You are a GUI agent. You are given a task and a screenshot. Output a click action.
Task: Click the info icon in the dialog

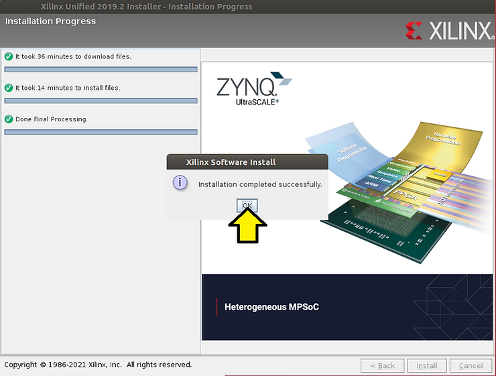tap(180, 183)
